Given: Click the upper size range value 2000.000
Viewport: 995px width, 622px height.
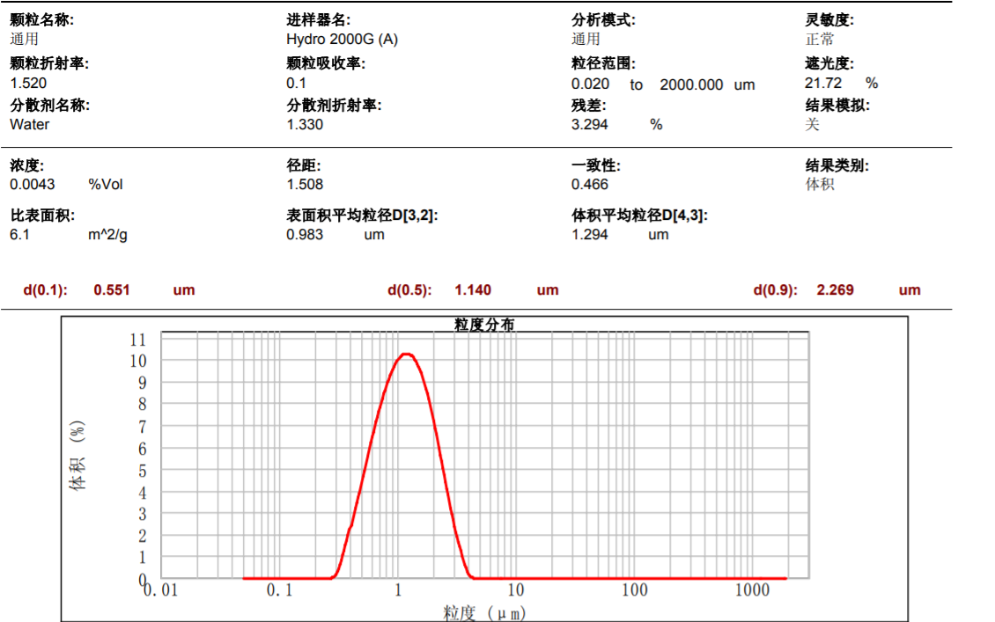Looking at the screenshot, I should [x=691, y=84].
